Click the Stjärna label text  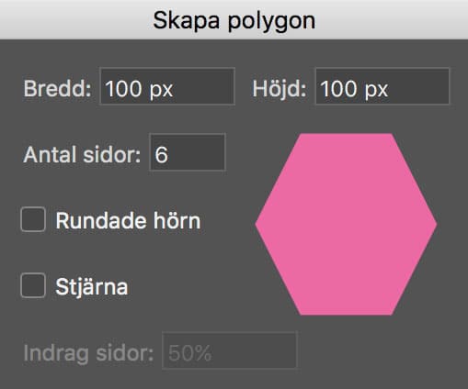(x=92, y=287)
